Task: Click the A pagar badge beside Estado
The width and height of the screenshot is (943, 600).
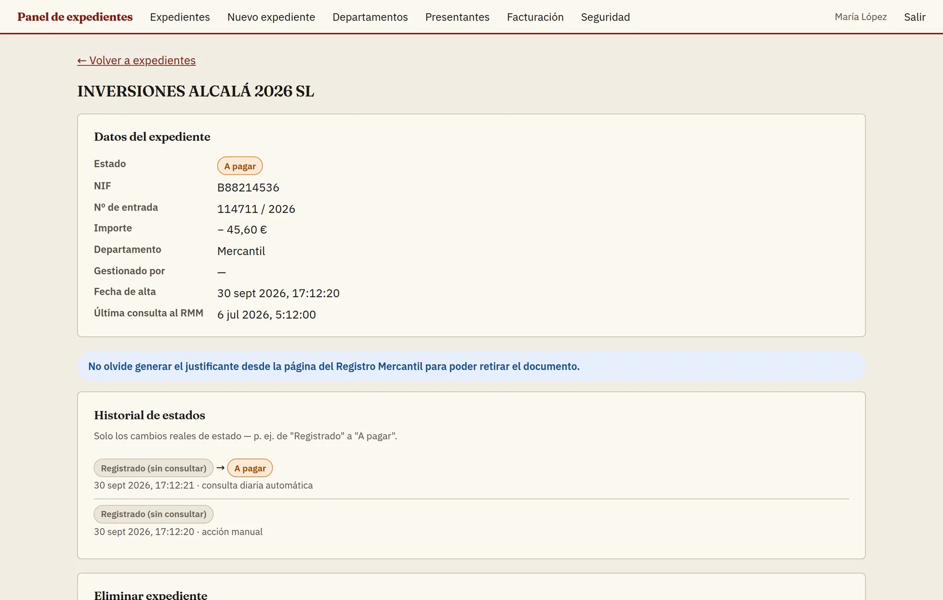Action: point(240,166)
